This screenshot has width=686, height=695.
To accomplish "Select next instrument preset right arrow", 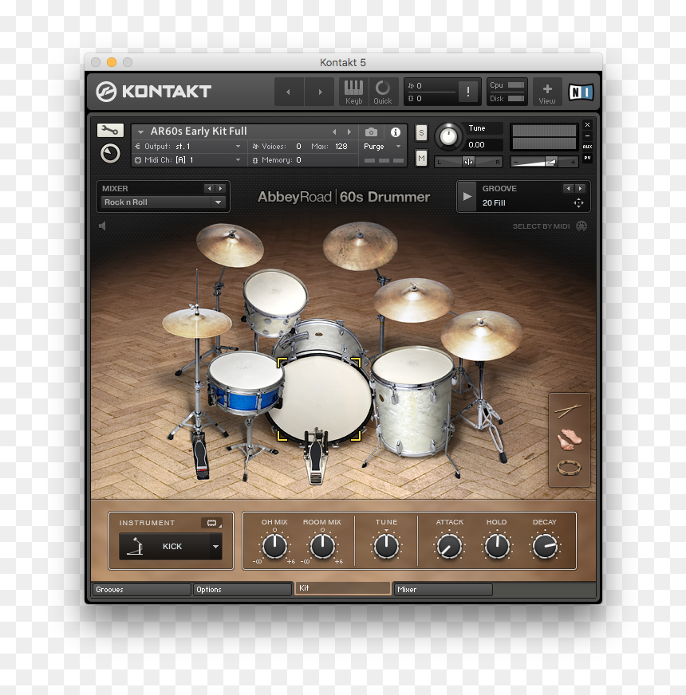I will [349, 132].
